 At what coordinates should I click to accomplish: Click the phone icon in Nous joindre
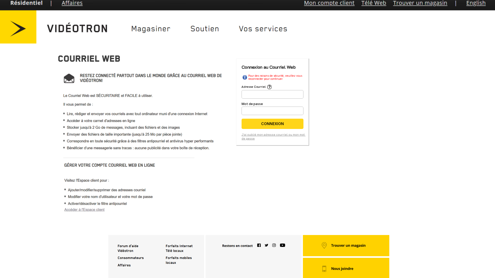pos(324,269)
